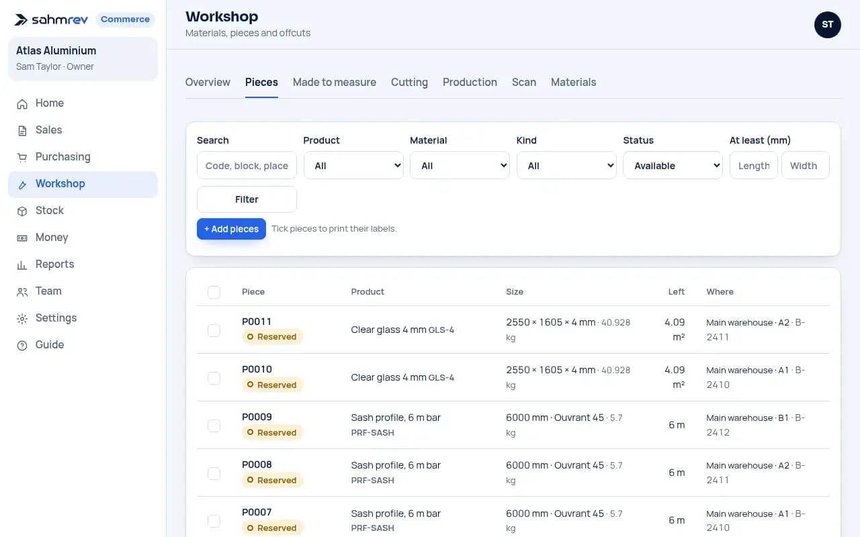
Task: Tick the checkbox for piece P0011
Action: [214, 330]
